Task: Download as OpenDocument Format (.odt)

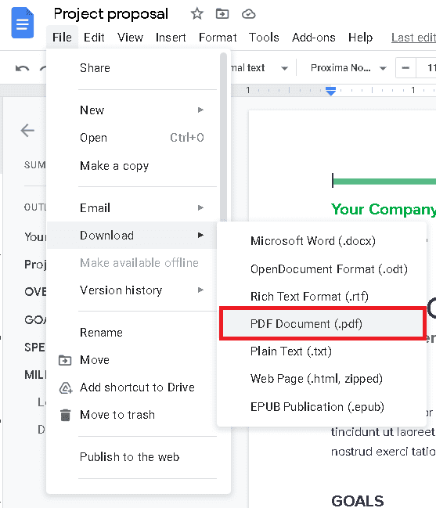Action: click(x=322, y=269)
